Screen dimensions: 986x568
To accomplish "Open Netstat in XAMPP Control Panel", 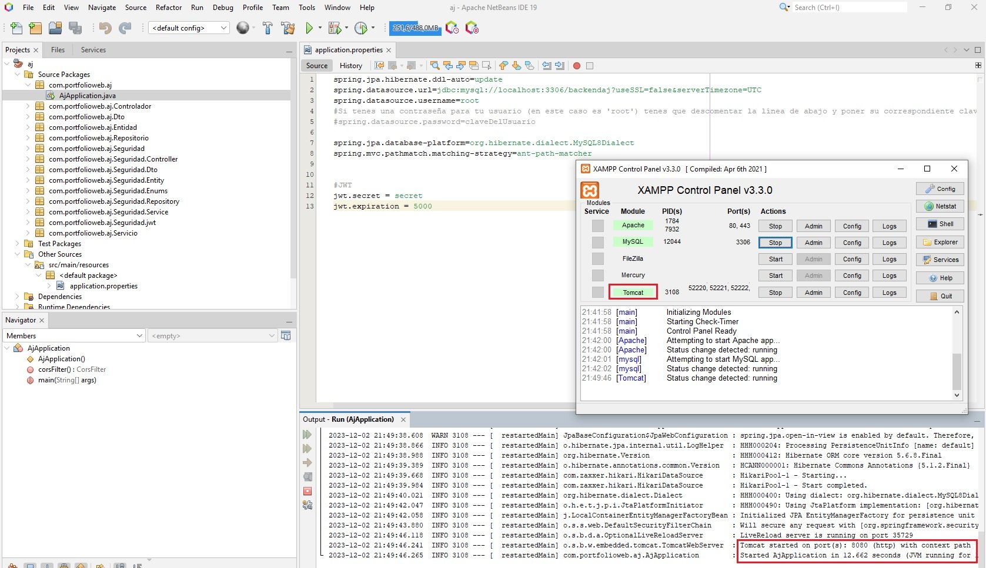I will (940, 206).
